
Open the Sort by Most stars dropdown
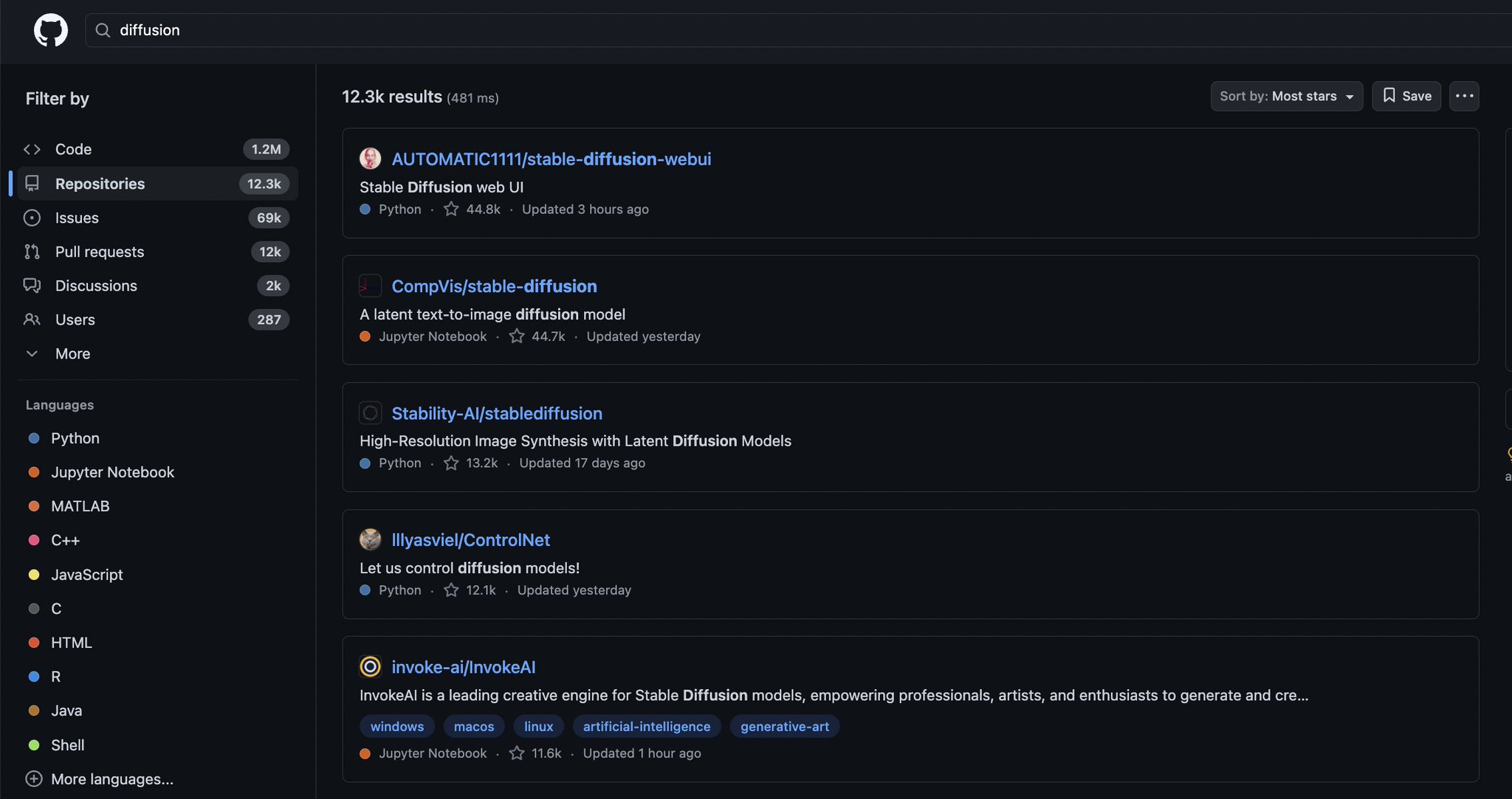point(1285,96)
